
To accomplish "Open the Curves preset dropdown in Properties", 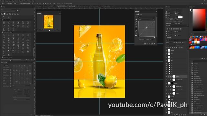I will (x=147, y=17).
